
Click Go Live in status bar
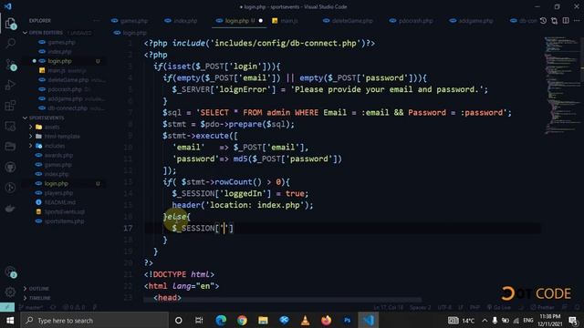point(498,307)
